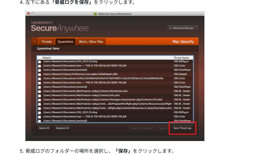Check the com.apple.PubSabAgent.pfile checkbox

coord(39,74)
